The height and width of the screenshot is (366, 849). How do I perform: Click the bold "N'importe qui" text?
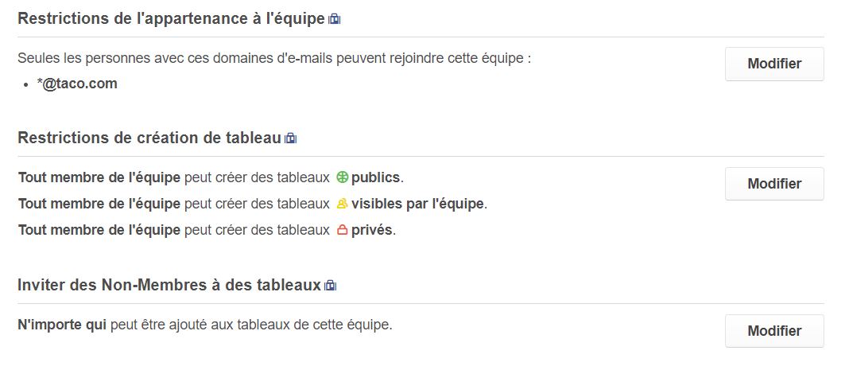click(62, 325)
